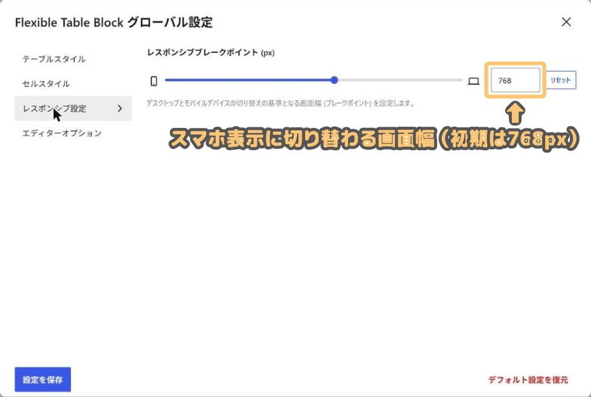Click the breakpoint input field showing 768
The width and height of the screenshot is (591, 397).
click(515, 80)
